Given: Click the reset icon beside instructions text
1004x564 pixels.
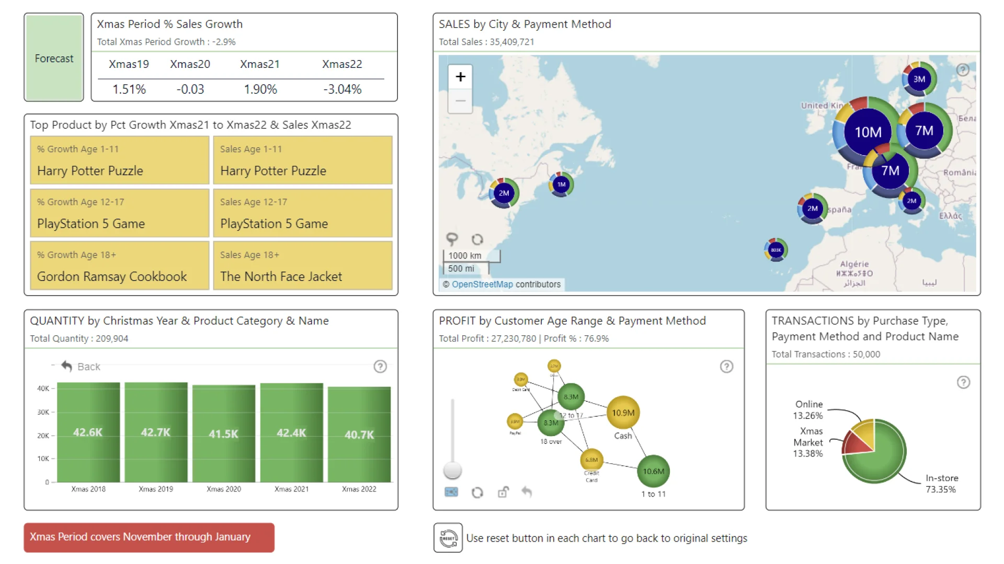Looking at the screenshot, I should (448, 538).
